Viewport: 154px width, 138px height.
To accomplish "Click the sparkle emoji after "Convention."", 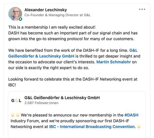I will [139, 126].
